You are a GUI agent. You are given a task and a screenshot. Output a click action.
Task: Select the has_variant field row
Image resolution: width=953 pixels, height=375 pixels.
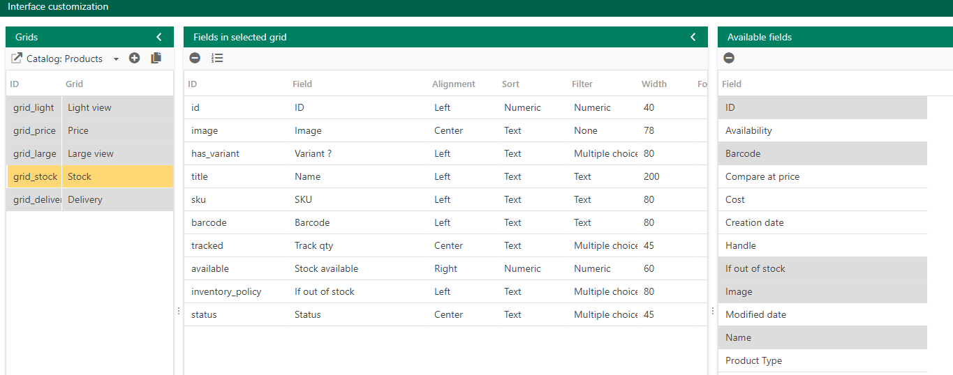445,153
